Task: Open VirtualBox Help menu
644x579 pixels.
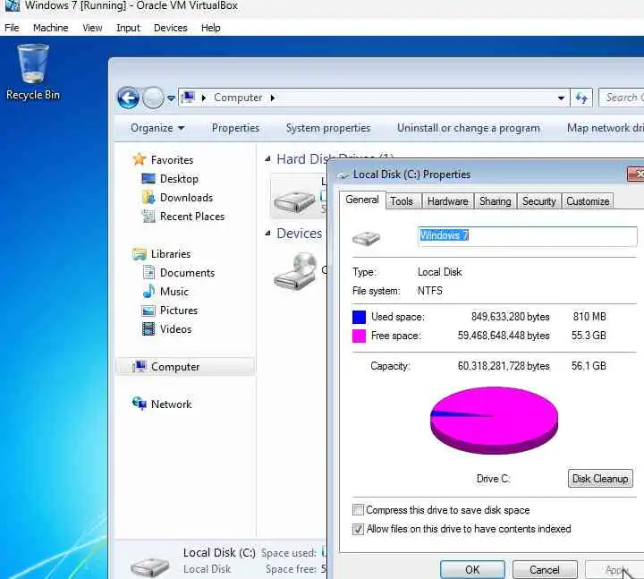Action: point(211,28)
